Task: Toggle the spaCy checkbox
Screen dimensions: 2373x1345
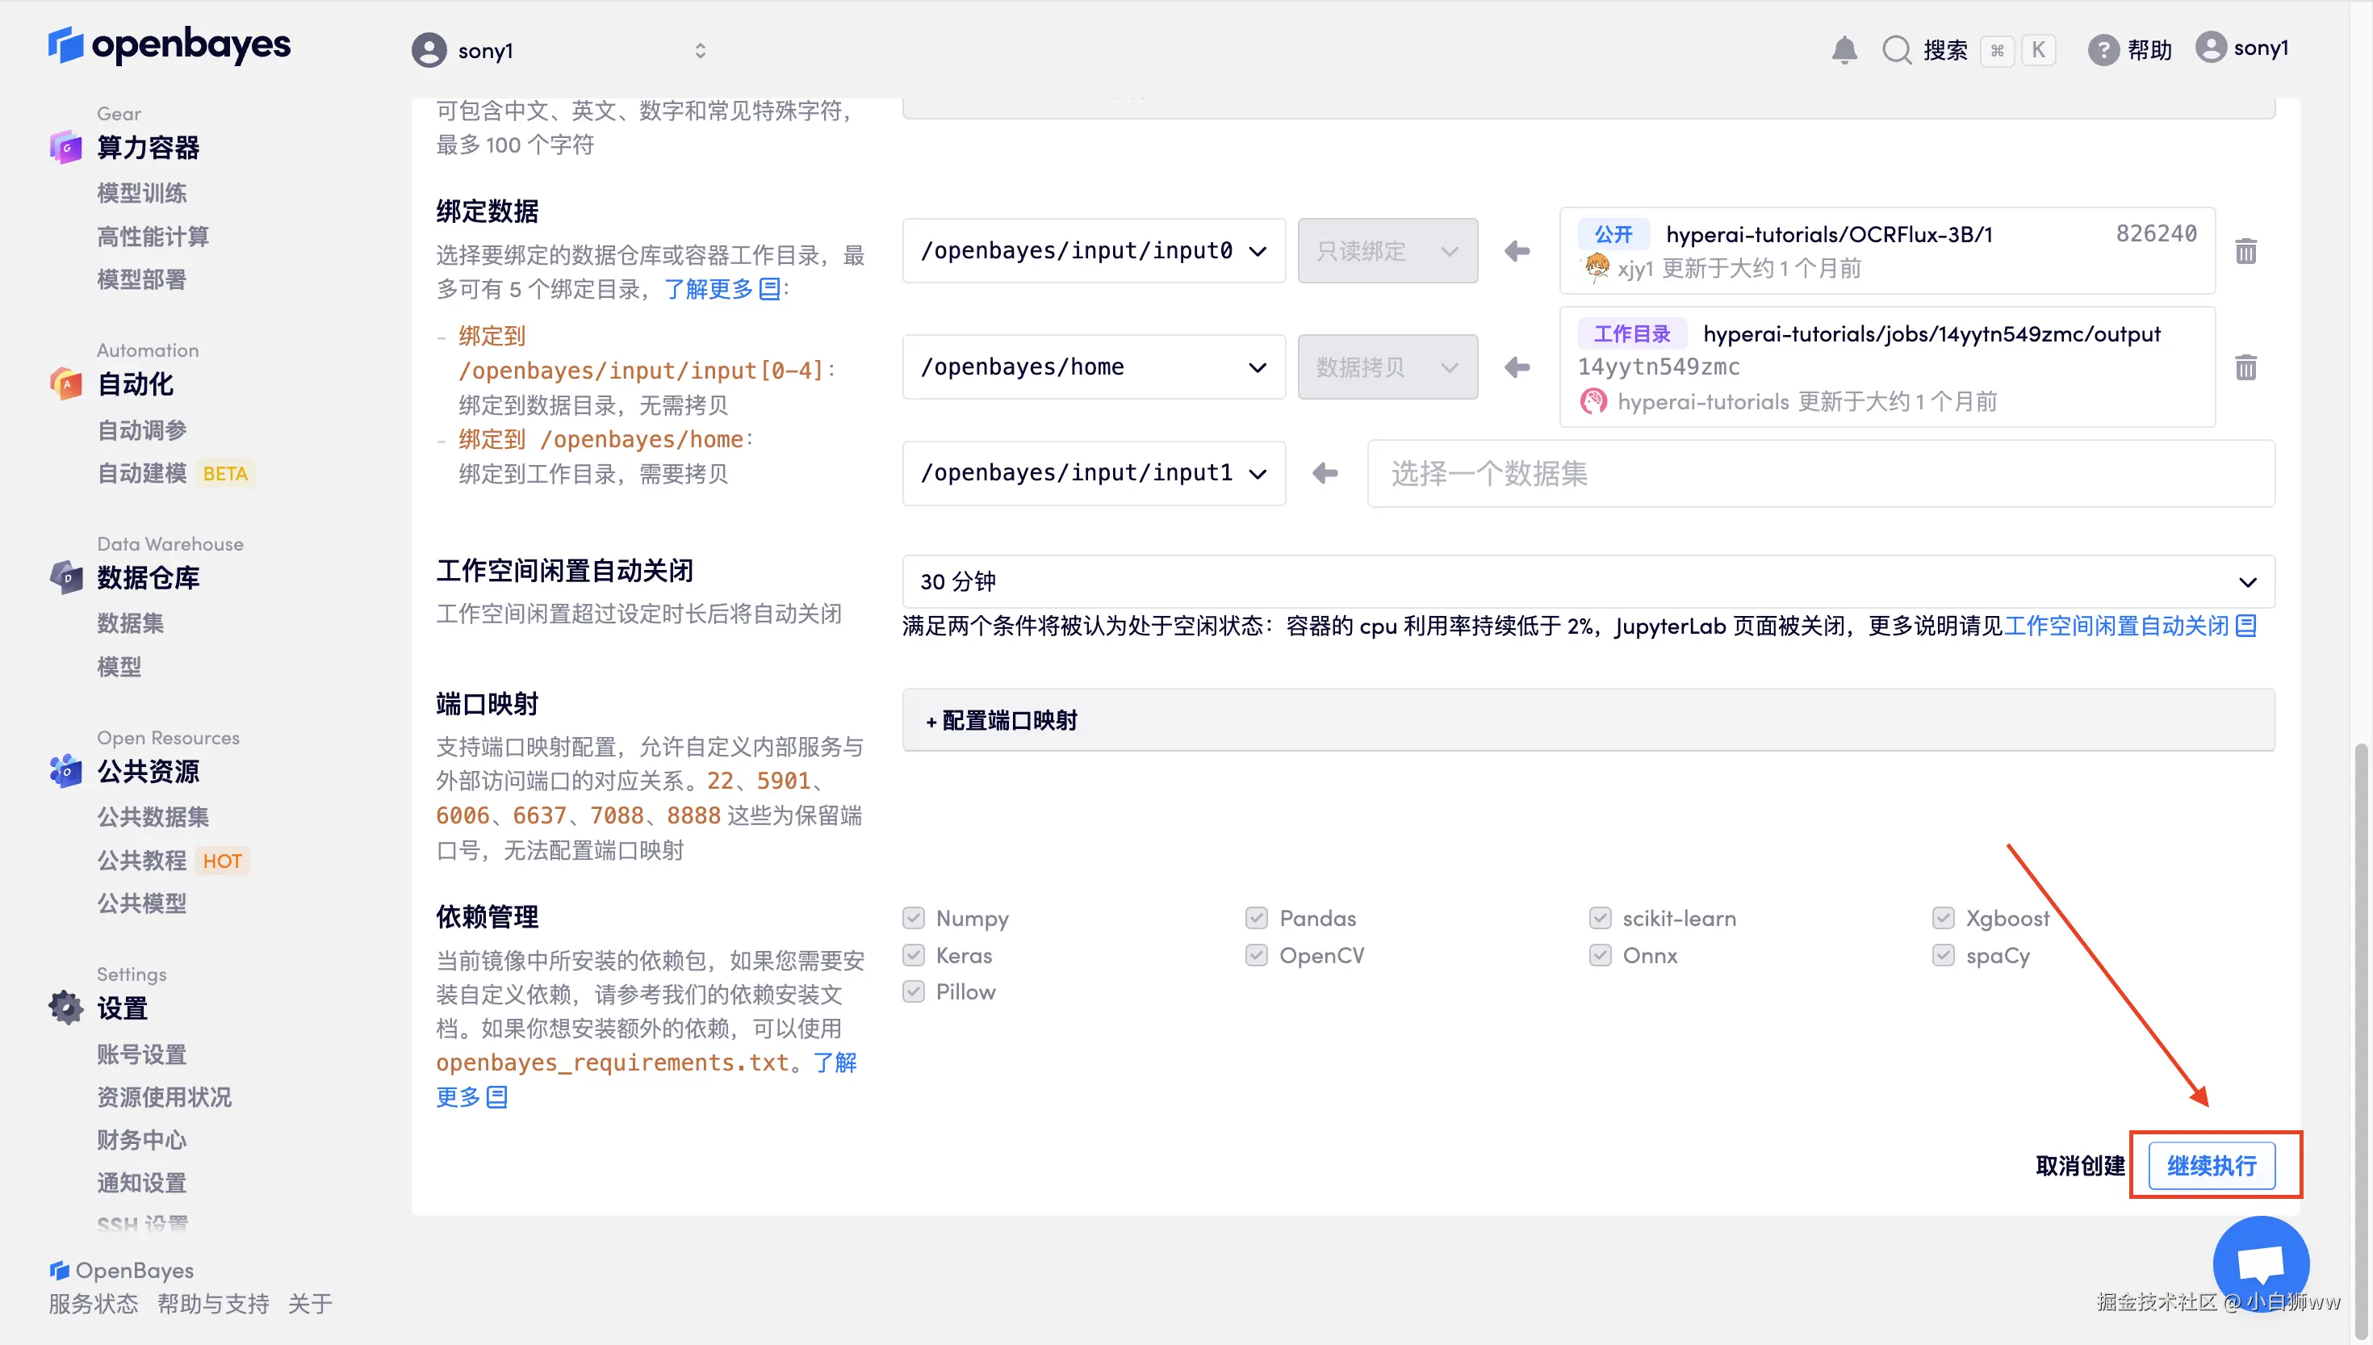Action: coord(1943,955)
